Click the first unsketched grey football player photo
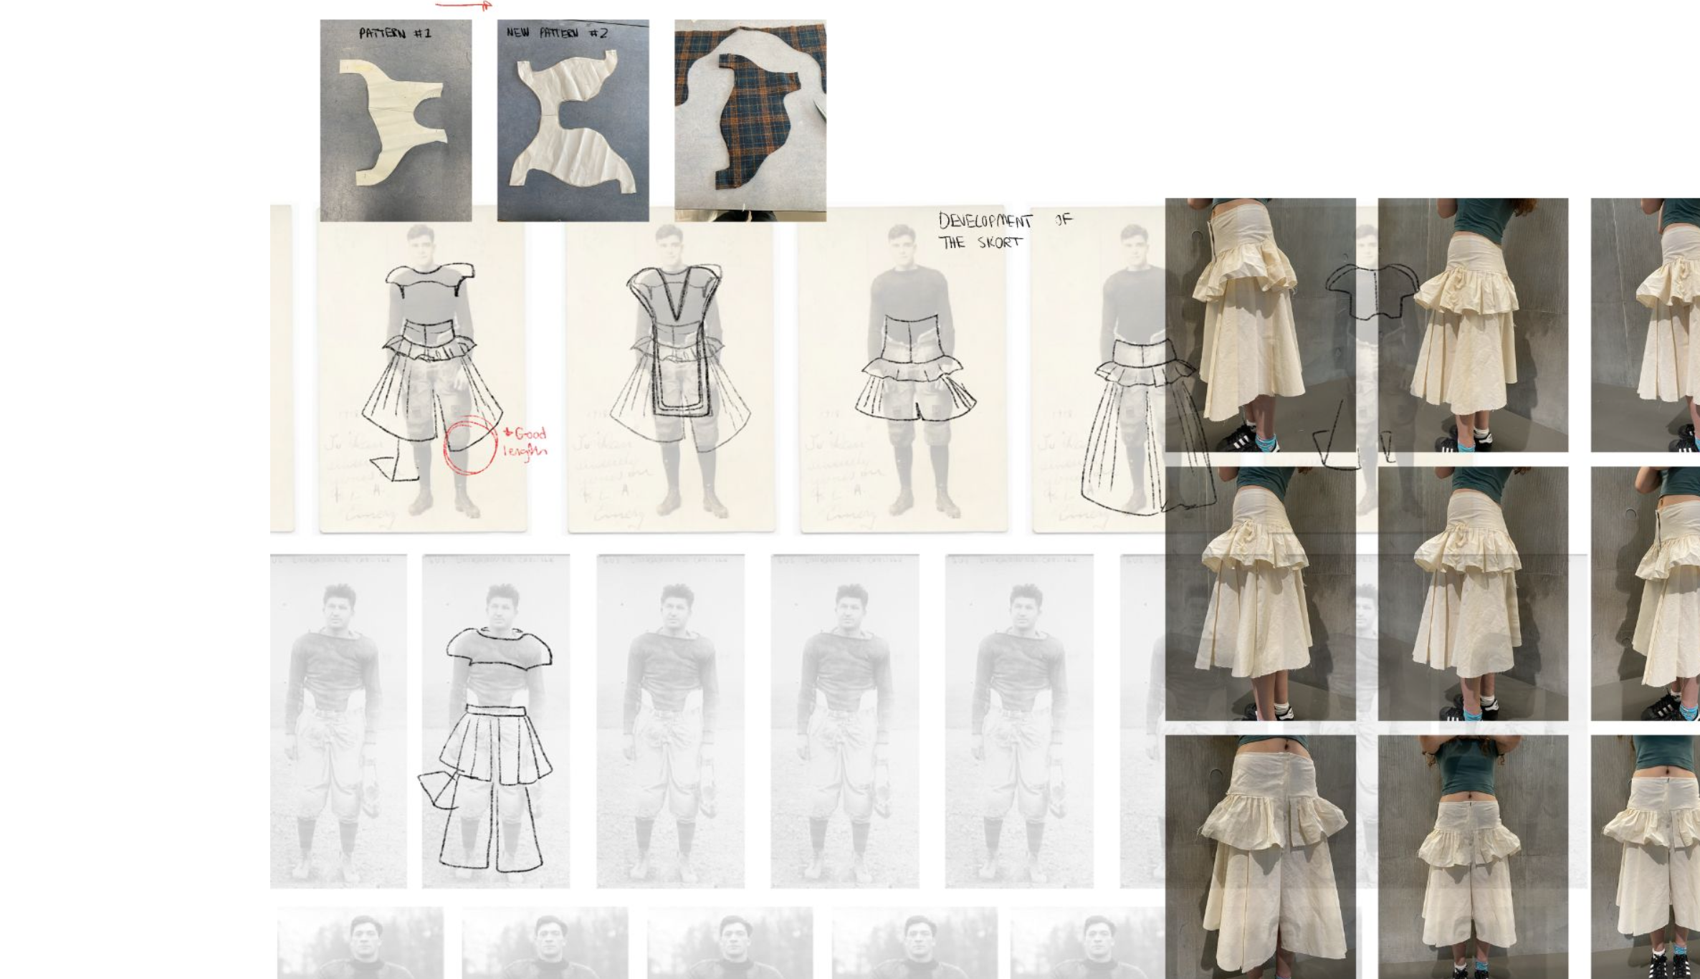 tap(338, 720)
